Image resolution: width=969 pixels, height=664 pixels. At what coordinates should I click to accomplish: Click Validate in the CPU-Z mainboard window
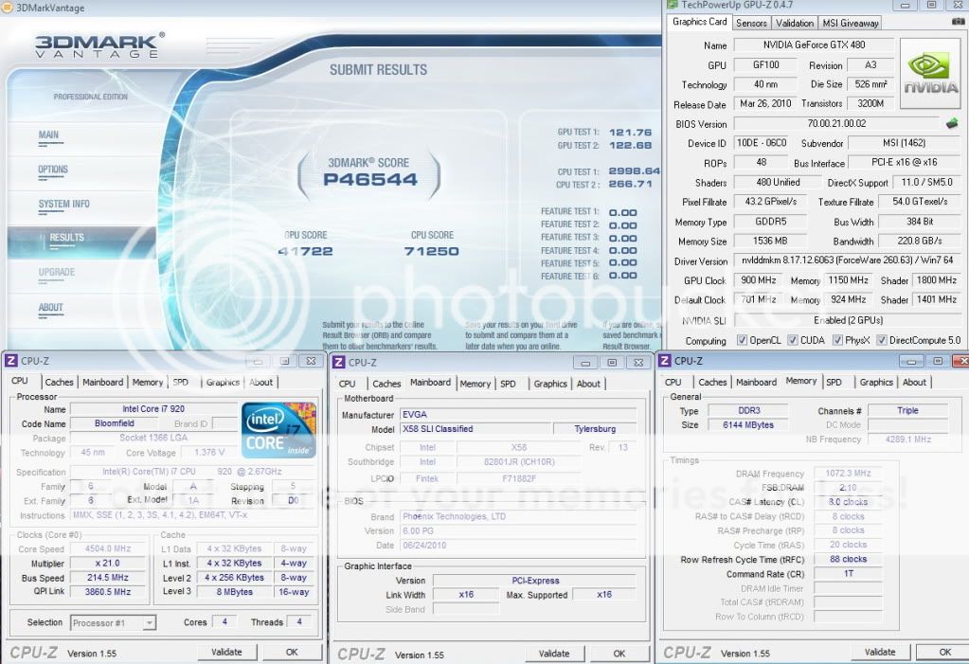(554, 654)
